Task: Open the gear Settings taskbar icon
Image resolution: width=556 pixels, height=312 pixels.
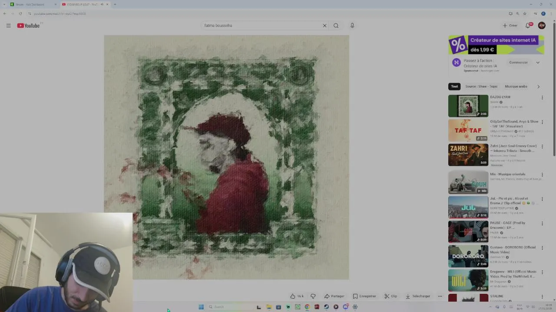Action: click(355, 307)
